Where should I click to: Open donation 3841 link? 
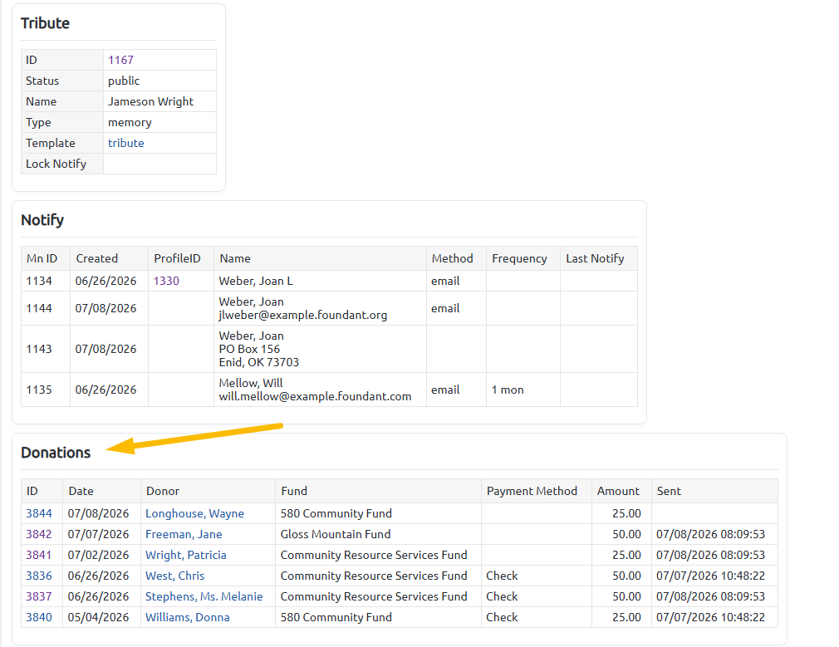pos(39,555)
